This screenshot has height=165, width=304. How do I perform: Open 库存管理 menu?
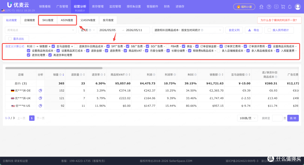98,6
